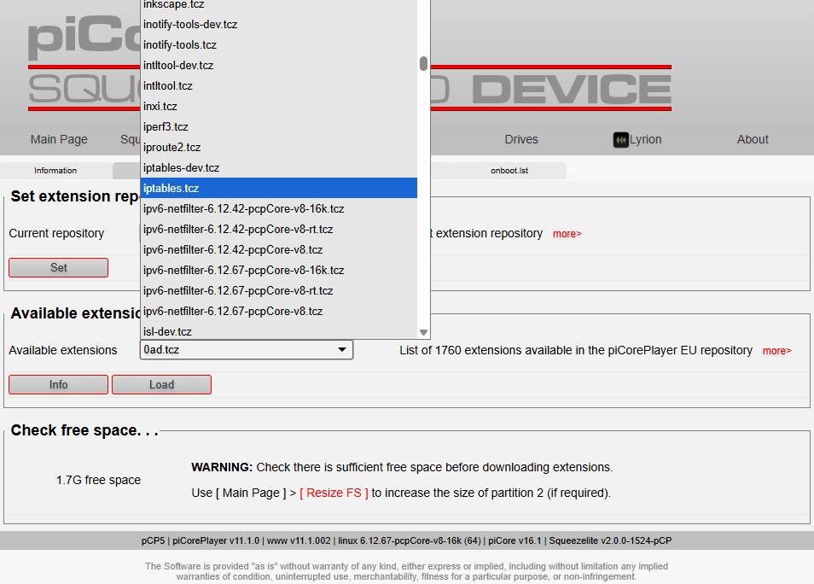Select inxi.tcz option

pyautogui.click(x=279, y=107)
